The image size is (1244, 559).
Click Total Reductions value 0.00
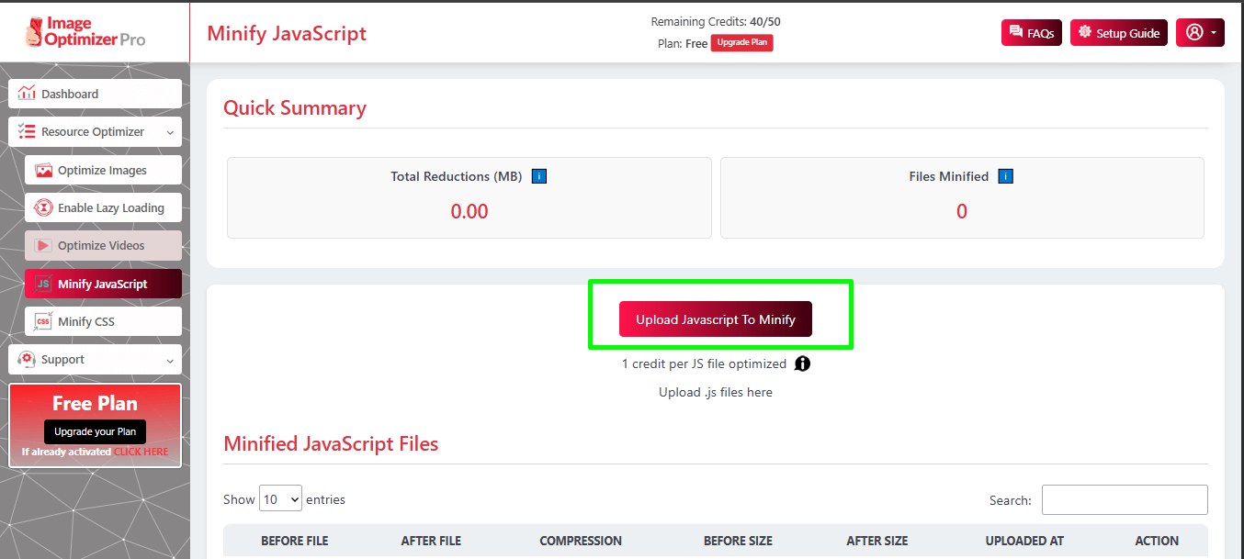click(469, 211)
